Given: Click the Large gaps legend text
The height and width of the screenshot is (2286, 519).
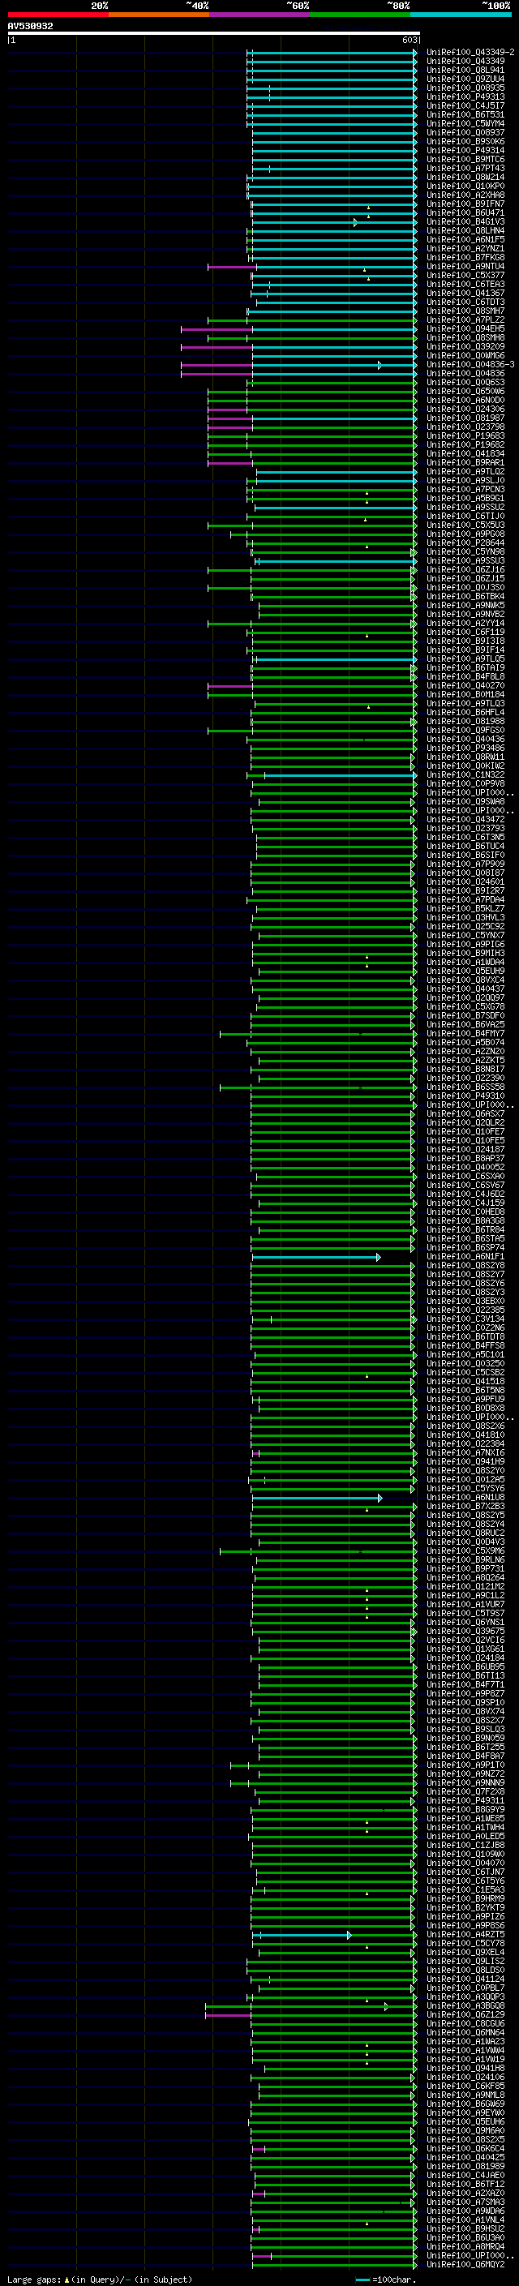Looking at the screenshot, I should pyautogui.click(x=100, y=2280).
